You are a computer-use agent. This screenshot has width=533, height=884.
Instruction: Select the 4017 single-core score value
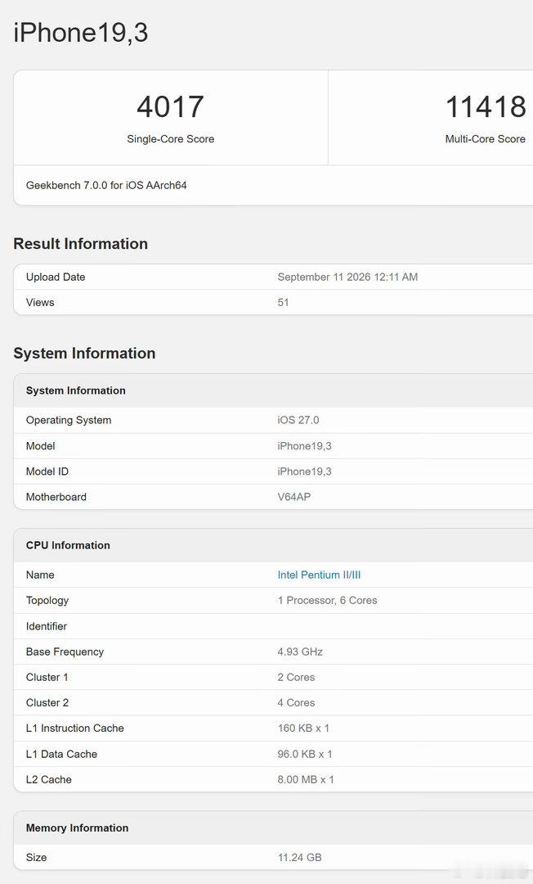click(x=170, y=107)
